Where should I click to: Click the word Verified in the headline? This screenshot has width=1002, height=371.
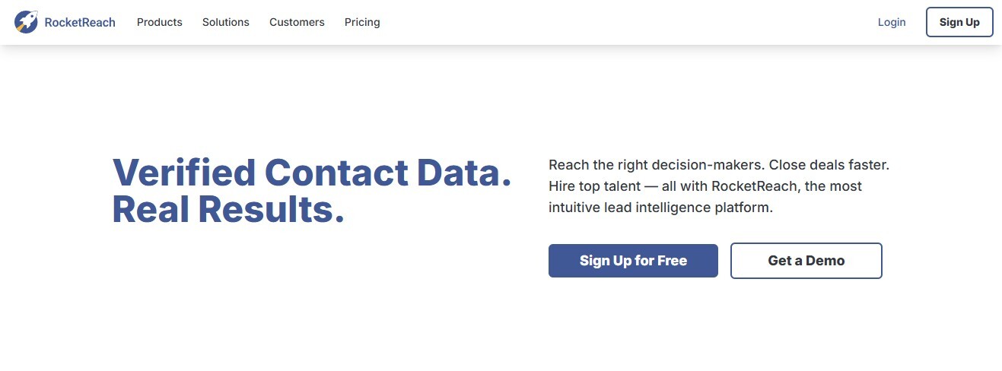coord(184,173)
